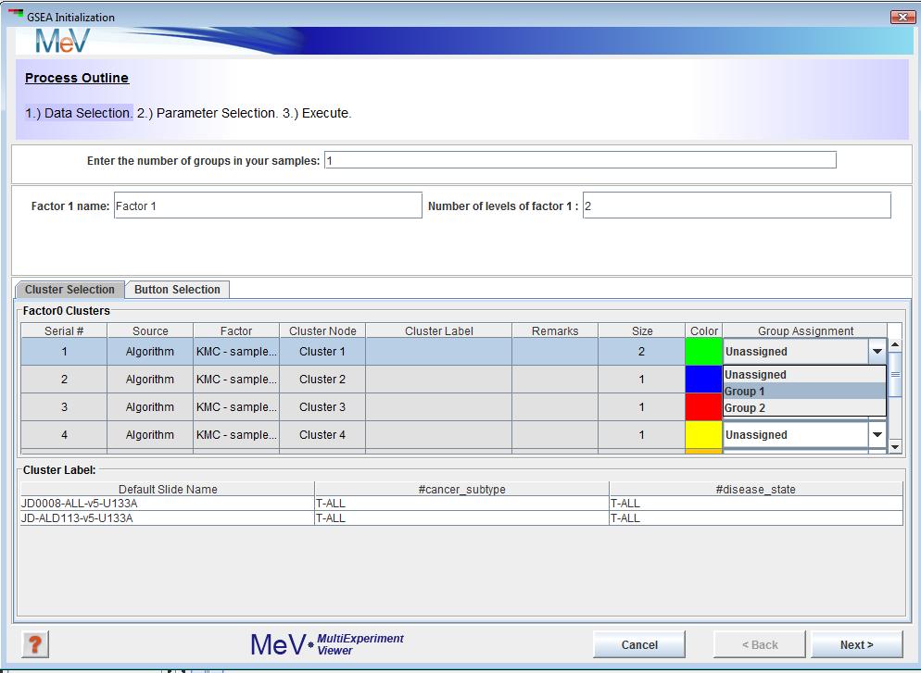This screenshot has width=921, height=673.
Task: Click the orange question mark help icon
Action: tap(34, 644)
